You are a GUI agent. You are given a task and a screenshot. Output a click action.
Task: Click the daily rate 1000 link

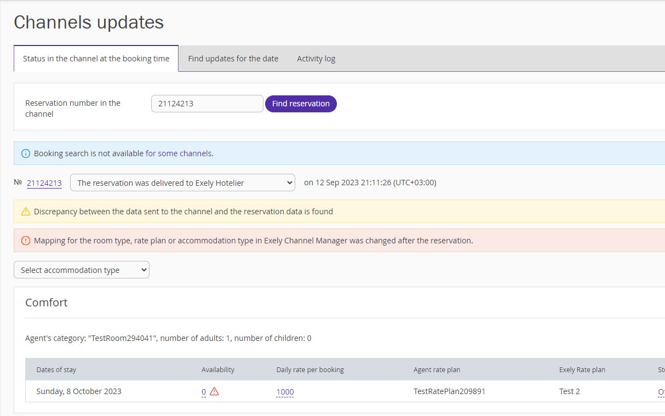[285, 392]
